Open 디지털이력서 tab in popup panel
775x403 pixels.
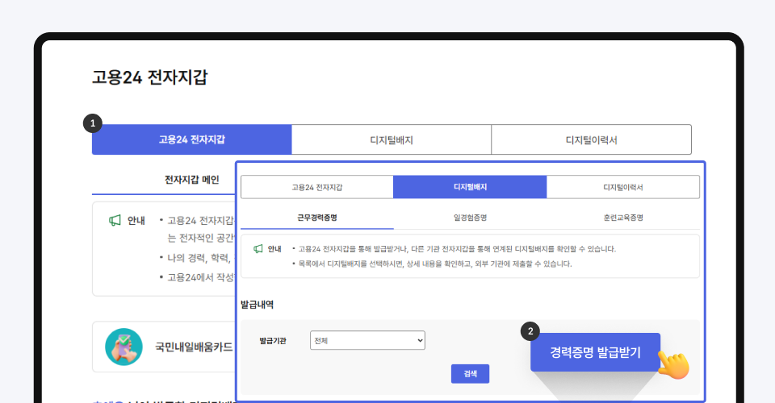pyautogui.click(x=622, y=188)
